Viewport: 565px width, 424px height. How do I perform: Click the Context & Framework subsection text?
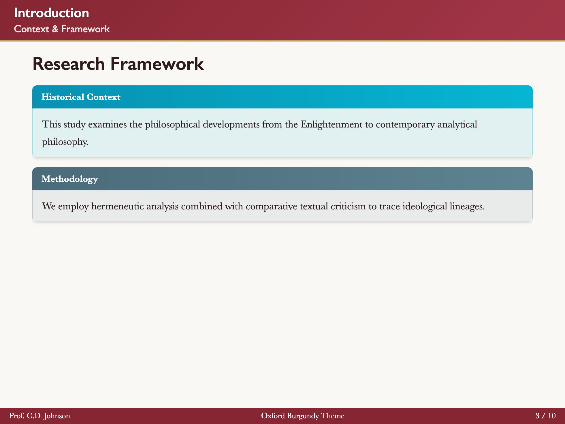click(x=62, y=29)
